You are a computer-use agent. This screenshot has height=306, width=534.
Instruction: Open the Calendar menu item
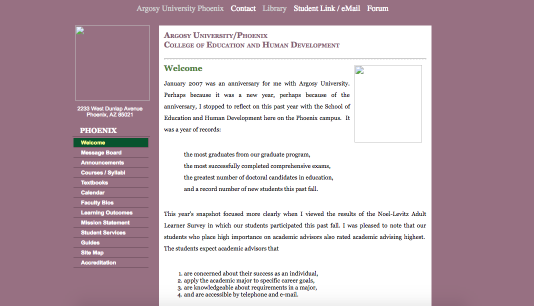(111, 192)
